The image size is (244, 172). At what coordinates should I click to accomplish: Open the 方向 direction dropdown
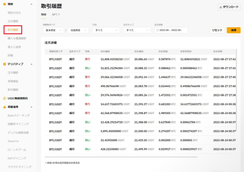click(106, 30)
